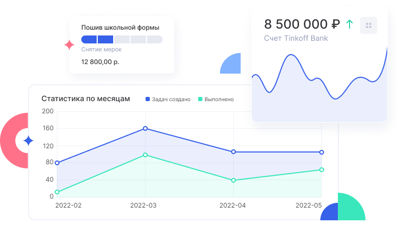400x233 pixels.
Task: Click the '200' y-axis value
Action: coord(48,111)
